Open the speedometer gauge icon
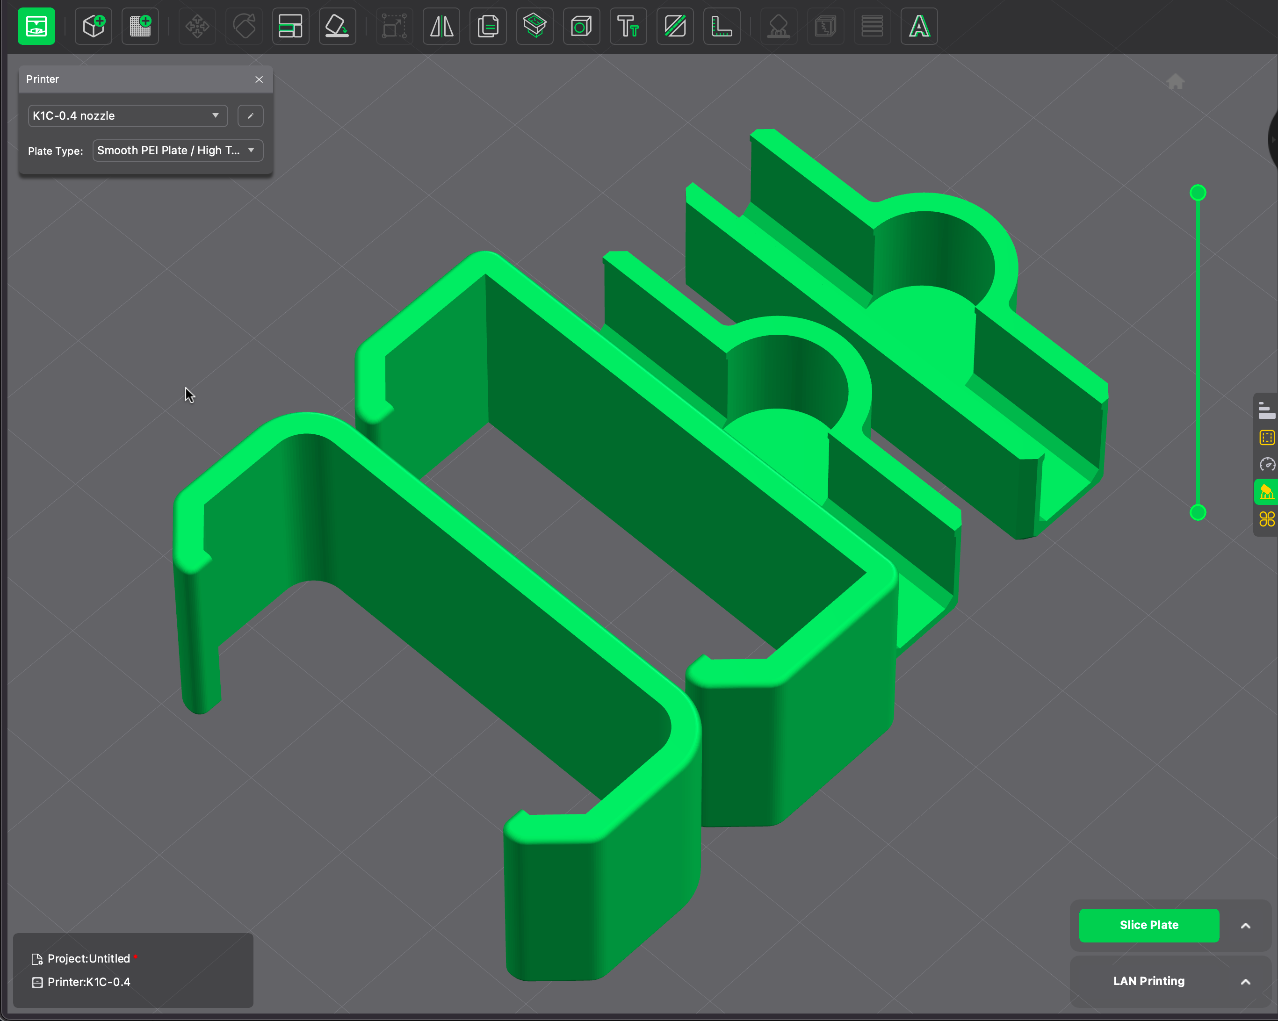The height and width of the screenshot is (1021, 1278). coord(1267,465)
